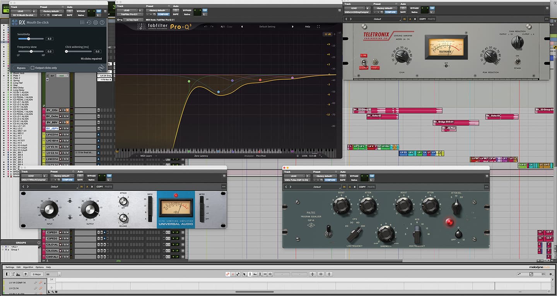Open RX Mouth De-click settings gear
557x296 pixels.
pos(96,23)
